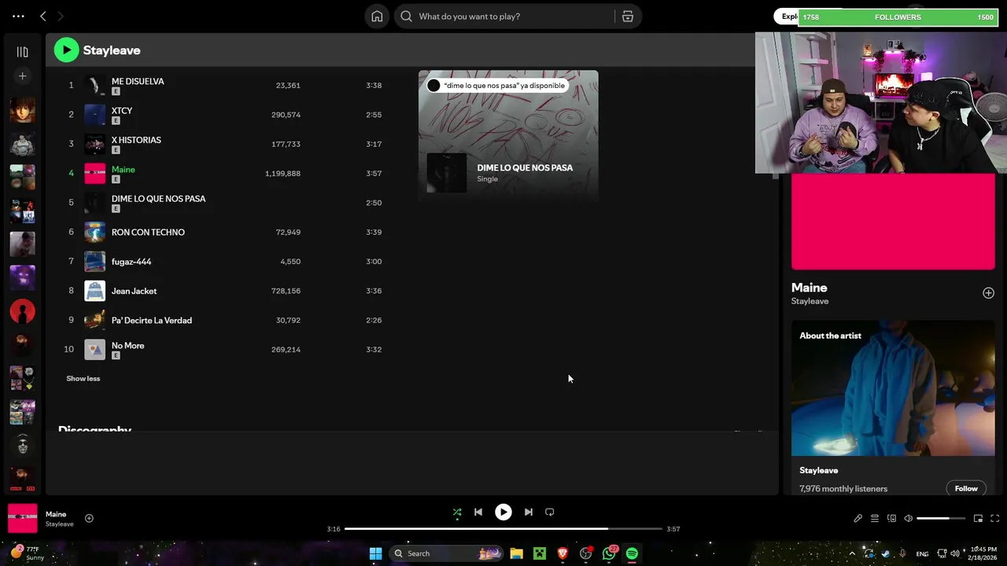Open the play queue icon
1007x566 pixels.
click(875, 519)
